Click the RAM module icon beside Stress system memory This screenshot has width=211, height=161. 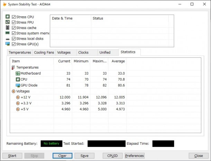pos(8,33)
